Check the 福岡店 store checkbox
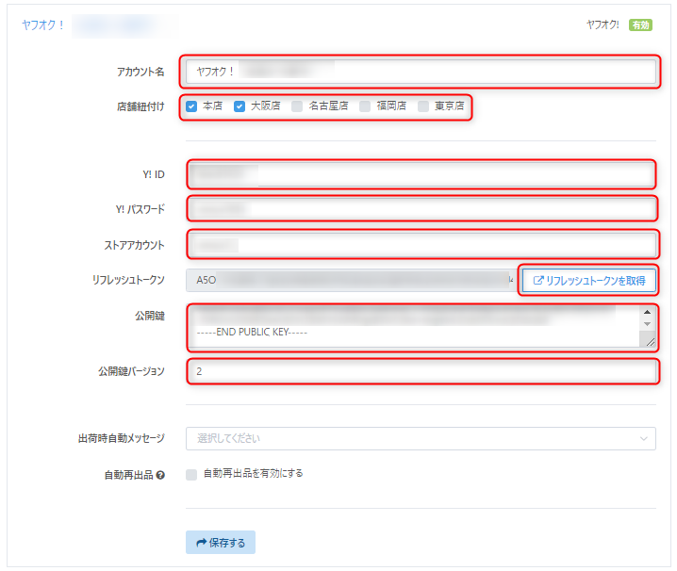Image resolution: width=677 pixels, height=571 pixels. 365,106
